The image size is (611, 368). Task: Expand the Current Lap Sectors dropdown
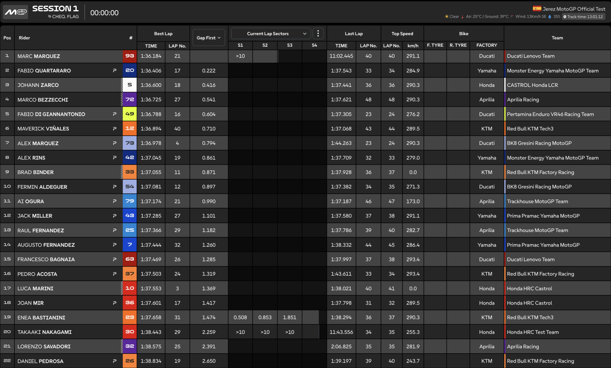coord(271,33)
